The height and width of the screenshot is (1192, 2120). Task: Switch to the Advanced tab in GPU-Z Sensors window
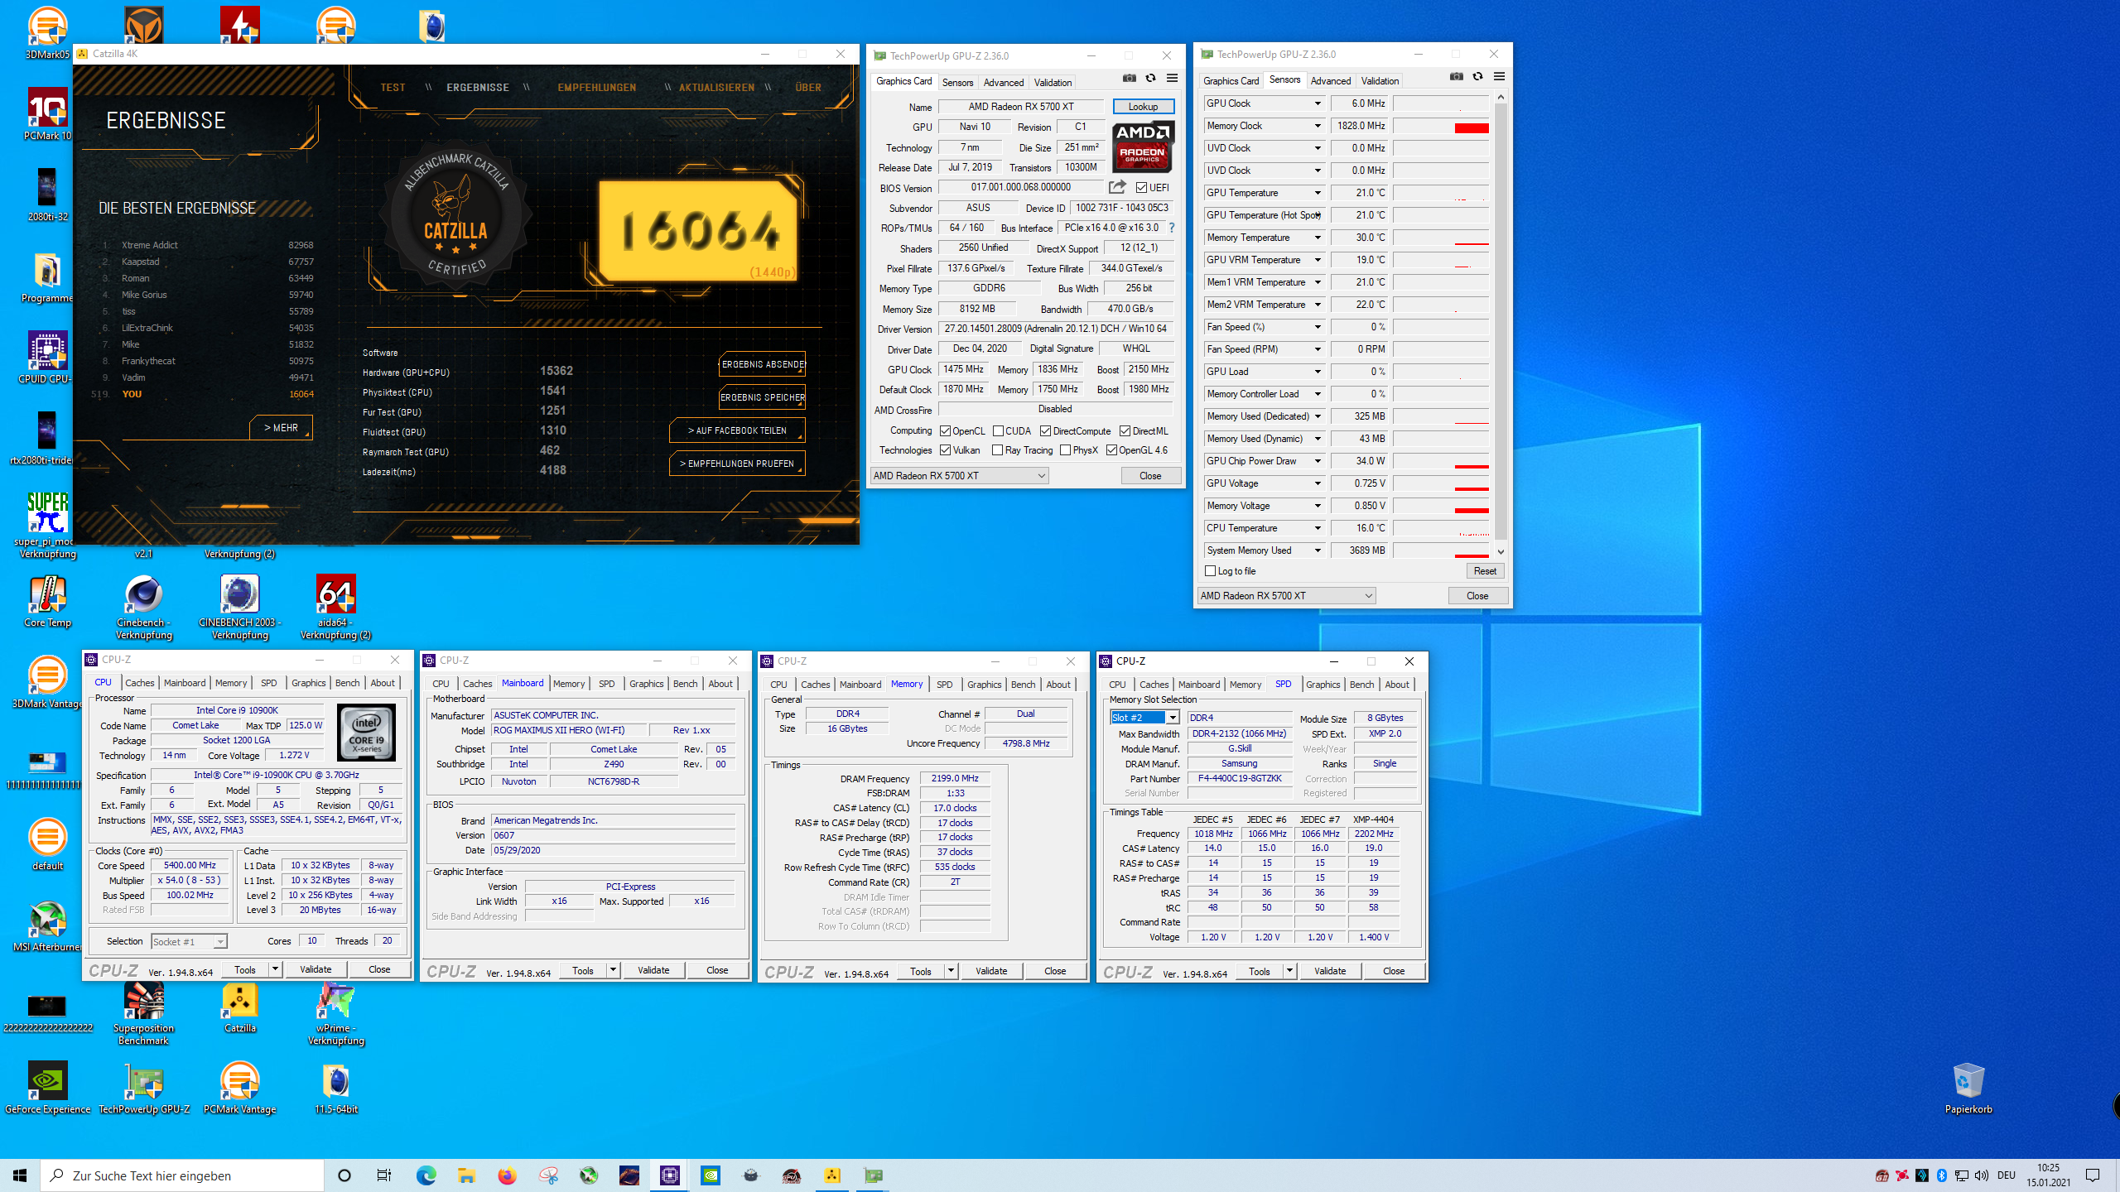coord(1330,81)
